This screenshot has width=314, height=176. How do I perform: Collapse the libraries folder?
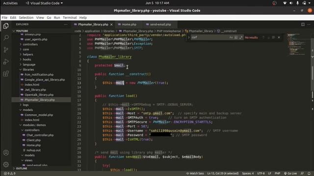click(28, 69)
